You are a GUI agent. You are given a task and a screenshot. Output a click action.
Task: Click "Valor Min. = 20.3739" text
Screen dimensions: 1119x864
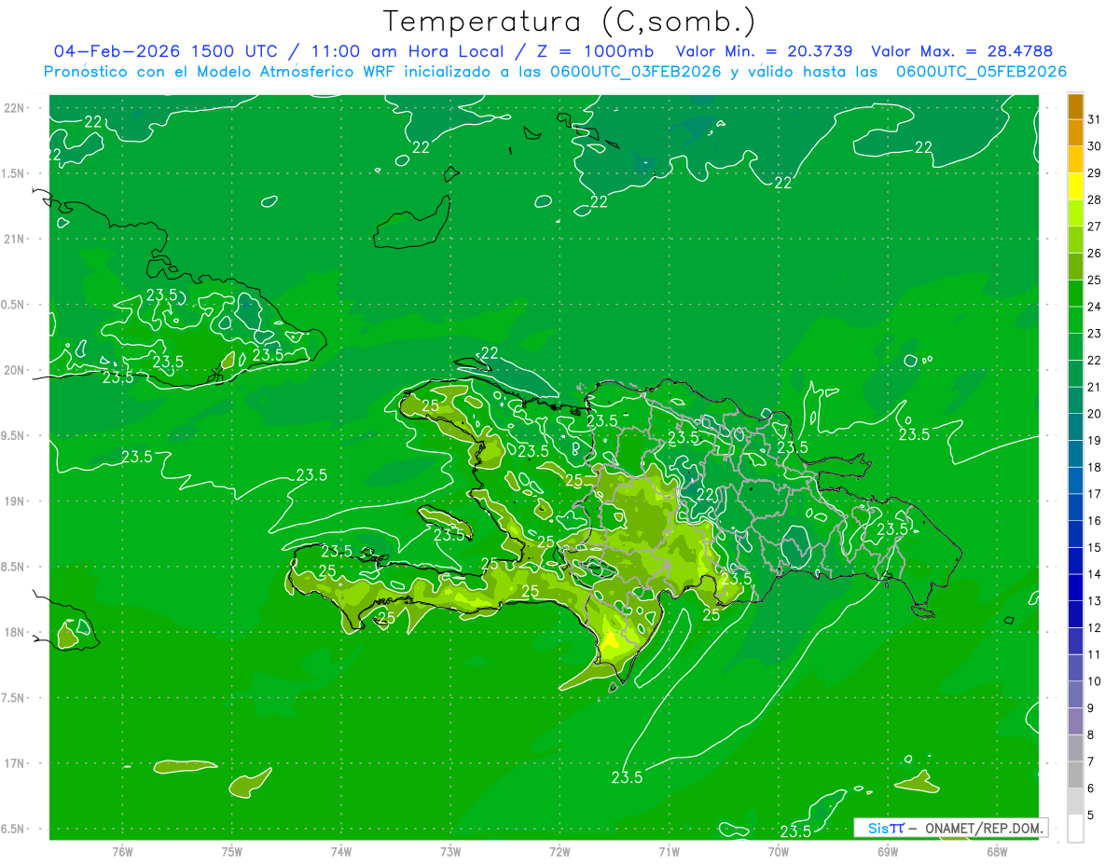[x=764, y=51]
